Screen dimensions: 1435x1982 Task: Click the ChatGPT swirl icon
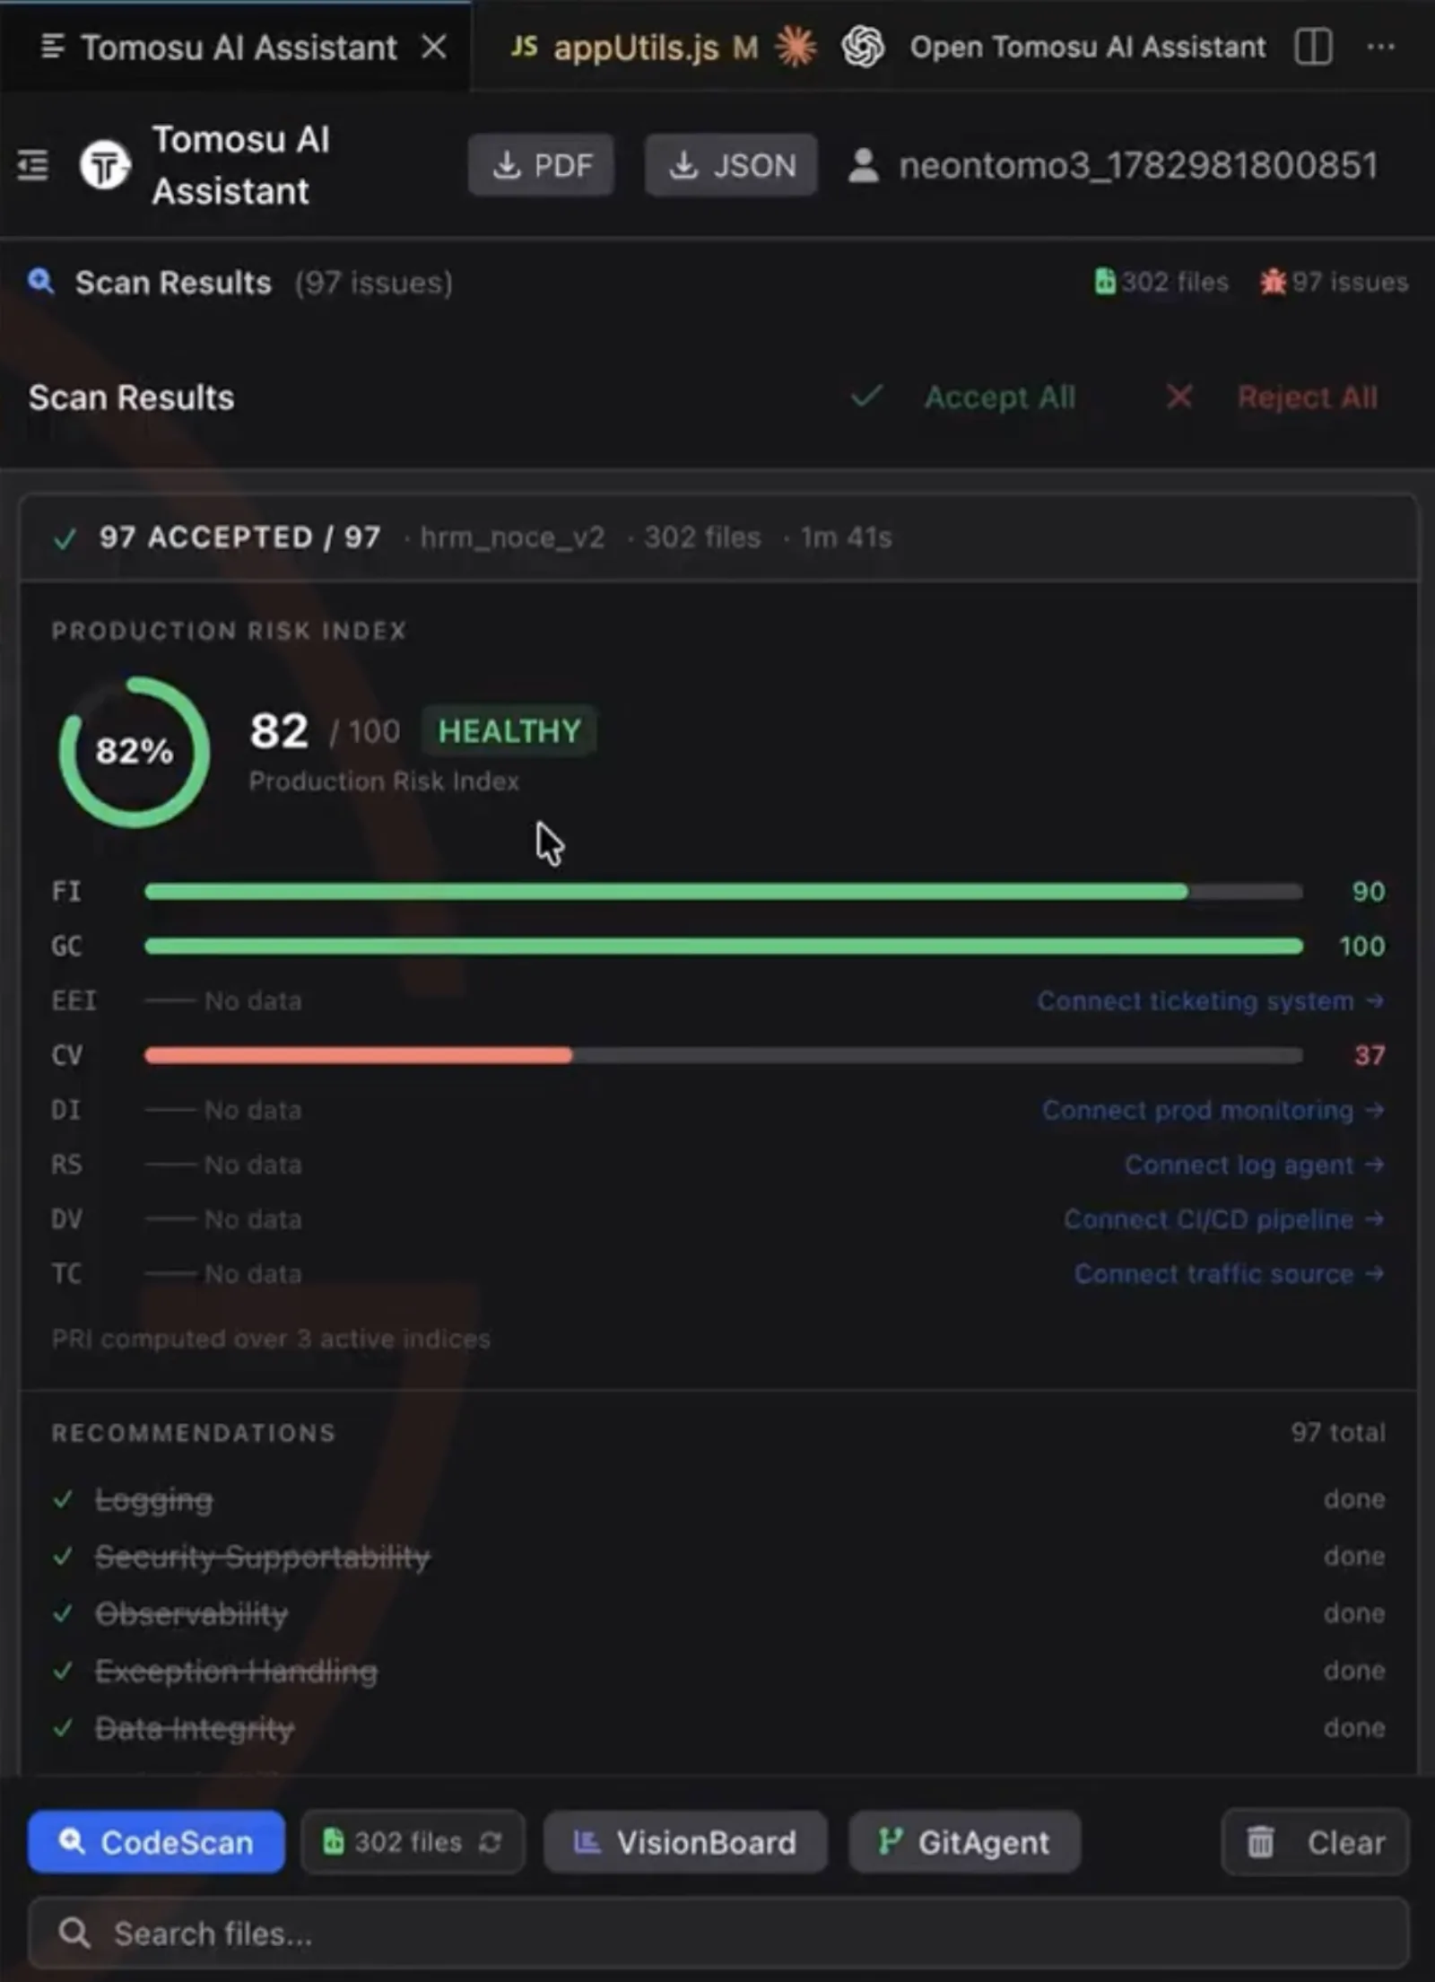point(863,47)
